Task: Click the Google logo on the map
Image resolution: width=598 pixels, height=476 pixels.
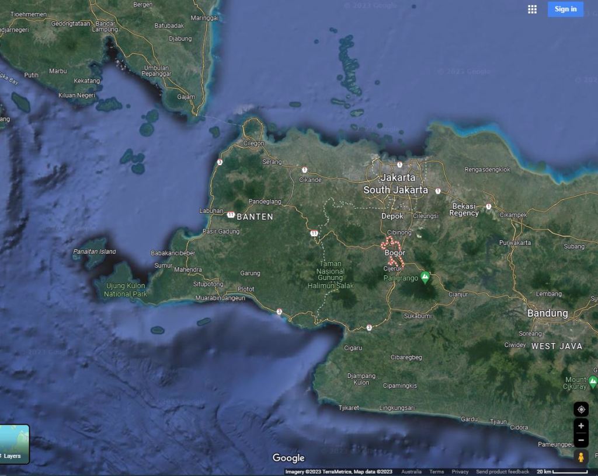Action: (x=288, y=458)
